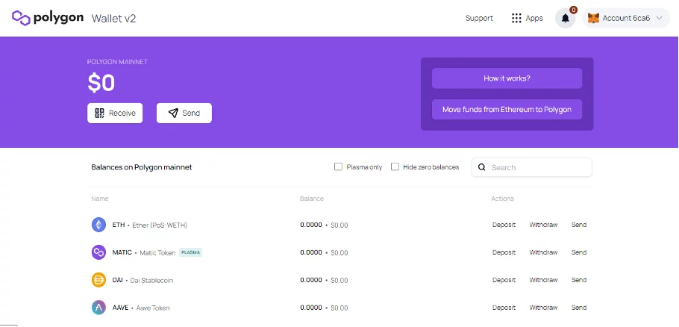Click Ether (PoS-WETH) token name
679x327 pixels.
click(x=160, y=225)
